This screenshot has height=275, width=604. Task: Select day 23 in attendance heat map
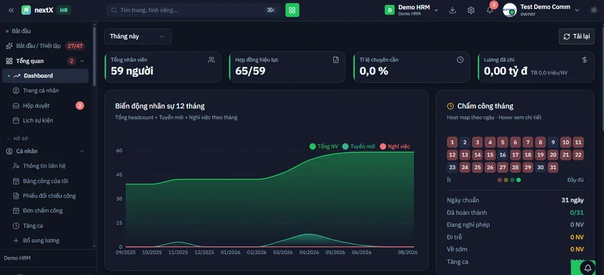click(452, 167)
